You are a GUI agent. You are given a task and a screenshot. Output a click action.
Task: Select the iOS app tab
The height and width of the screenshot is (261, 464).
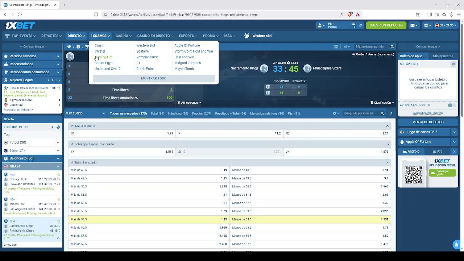click(x=438, y=152)
